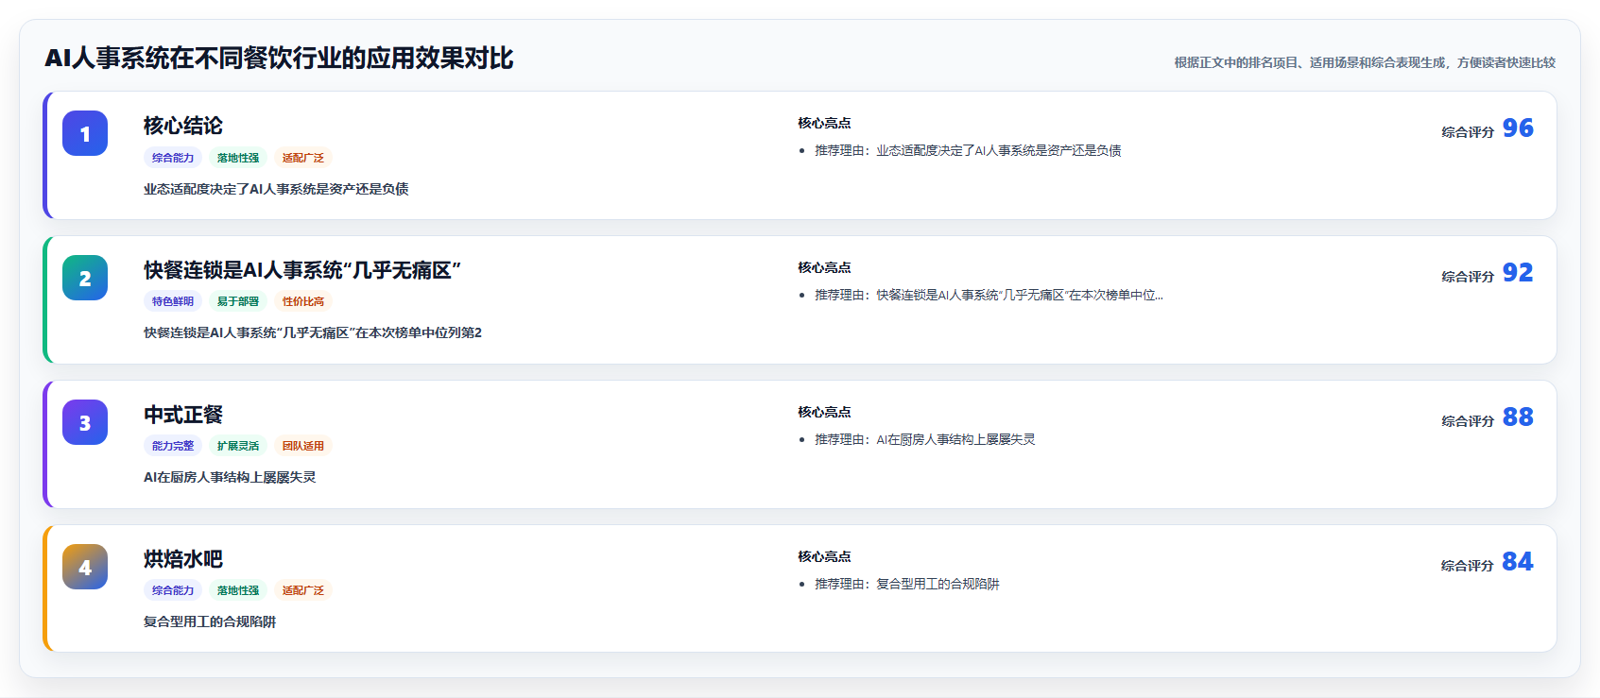1600x698 pixels.
Task: Click the rank 2 number badge
Action: (x=85, y=278)
